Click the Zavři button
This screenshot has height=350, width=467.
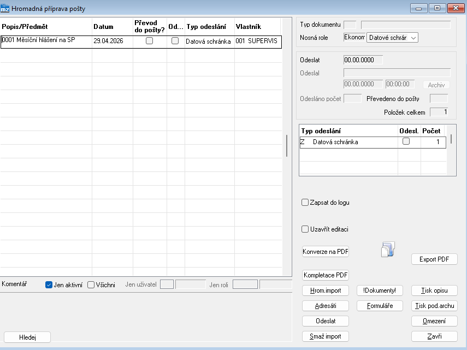pyautogui.click(x=434, y=336)
